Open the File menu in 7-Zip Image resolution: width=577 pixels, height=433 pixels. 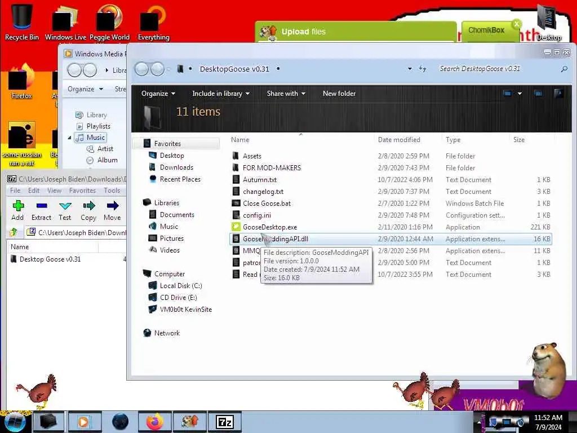(15, 191)
